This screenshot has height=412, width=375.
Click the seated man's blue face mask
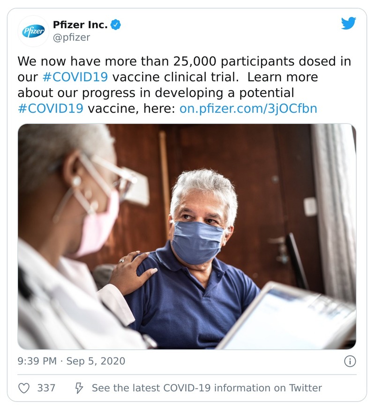197,242
